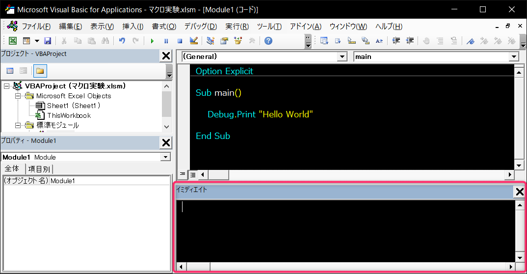Switch to Full Module View at code window bottom
Image resolution: width=527 pixels, height=274 pixels.
[192, 174]
